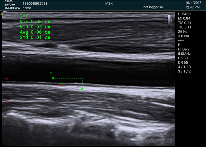
Task: Select the Gn 60 gain parameter
Action: (183, 58)
